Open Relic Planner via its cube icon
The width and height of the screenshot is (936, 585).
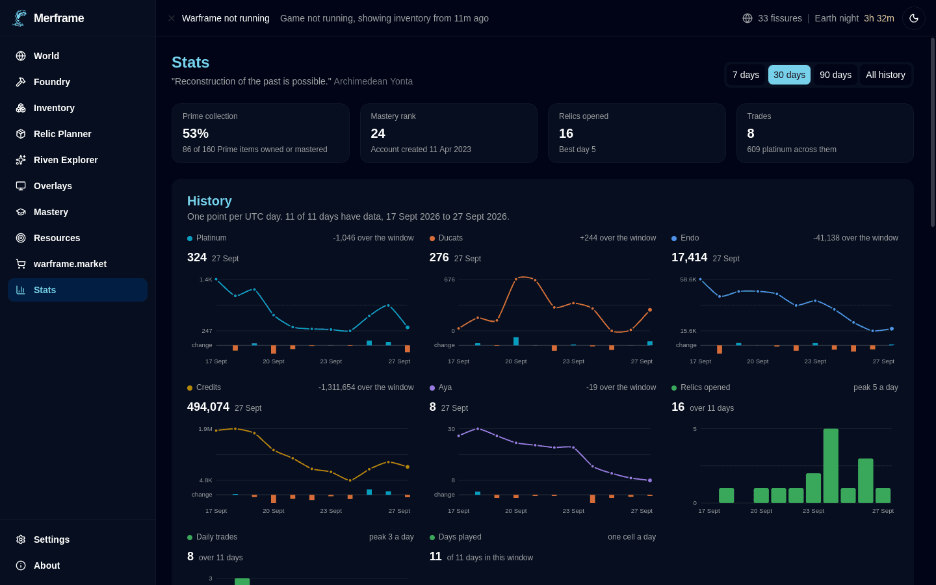point(21,134)
